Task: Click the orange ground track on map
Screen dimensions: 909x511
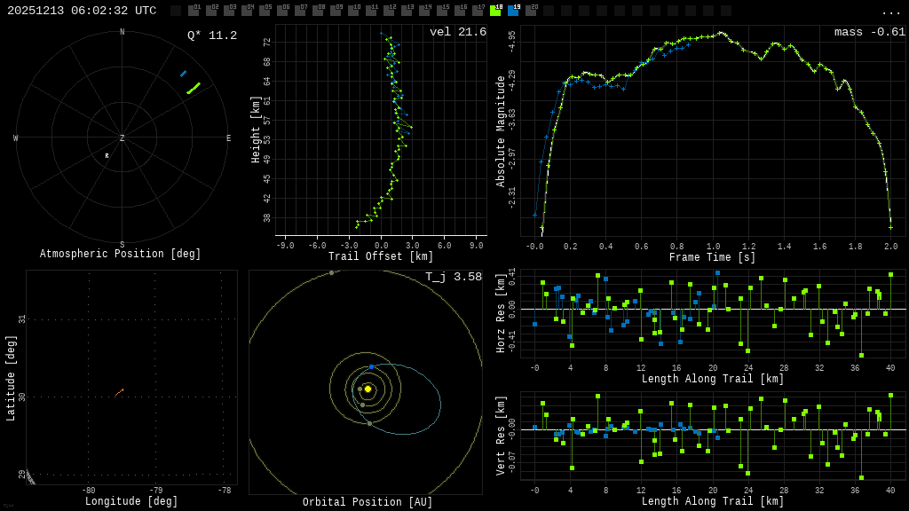Action: 119,392
